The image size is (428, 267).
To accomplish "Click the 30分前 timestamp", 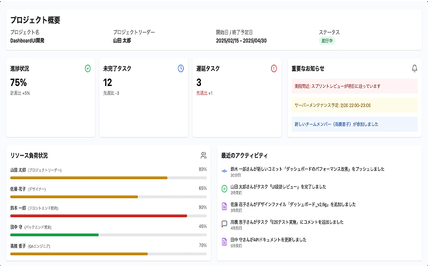I will click(x=235, y=175).
